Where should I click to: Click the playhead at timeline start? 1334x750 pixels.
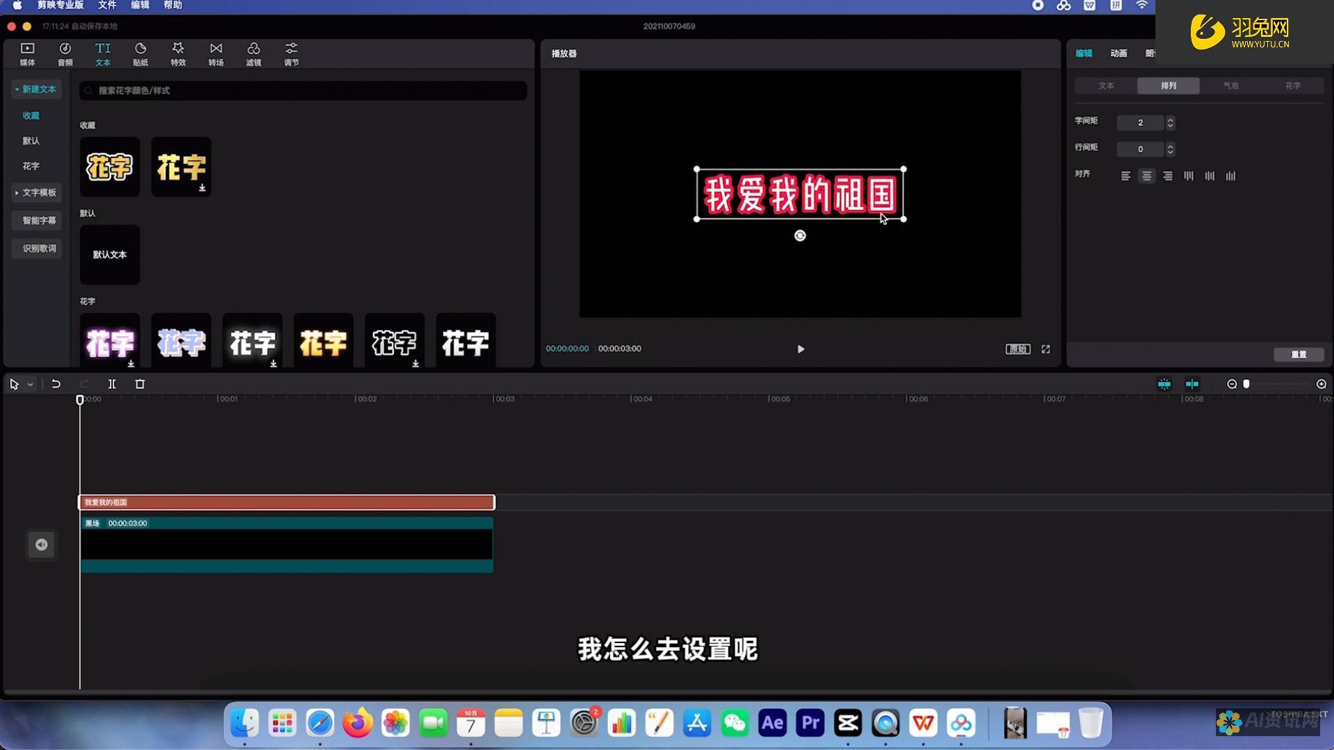80,400
